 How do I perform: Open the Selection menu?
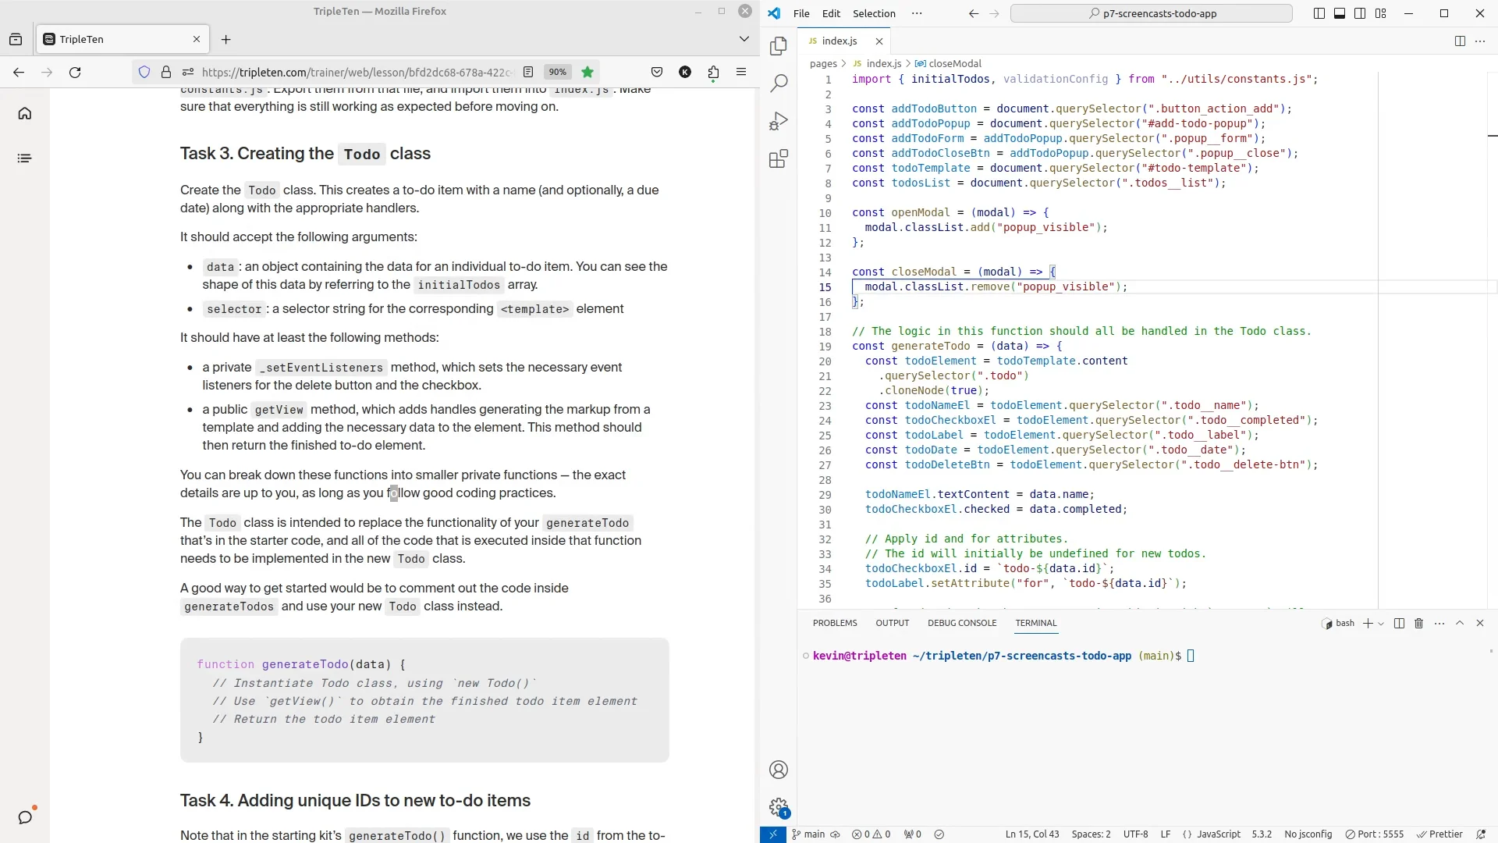pos(875,13)
